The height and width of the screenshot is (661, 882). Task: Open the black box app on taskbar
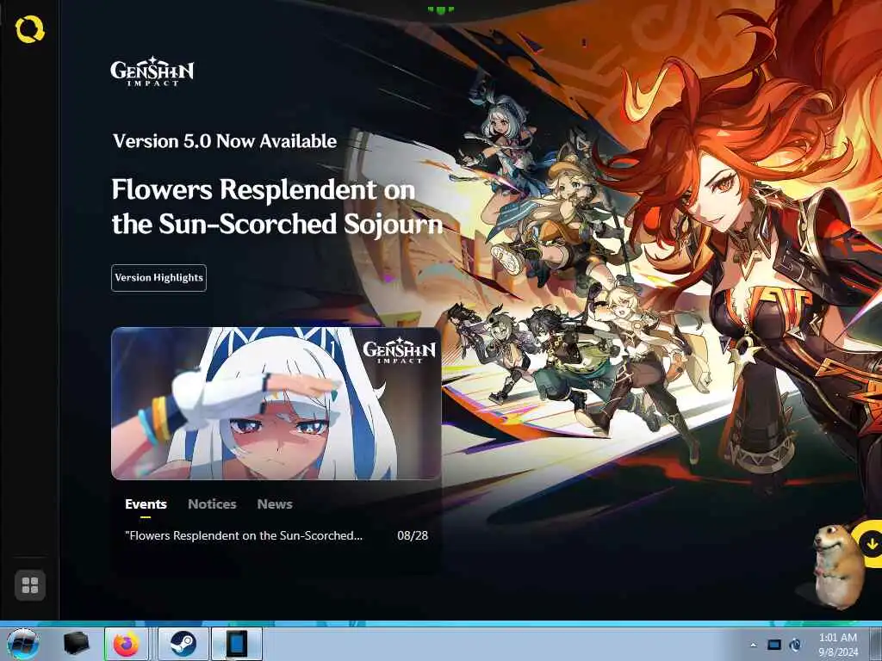click(76, 644)
